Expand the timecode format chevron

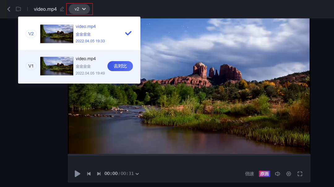coord(137,174)
